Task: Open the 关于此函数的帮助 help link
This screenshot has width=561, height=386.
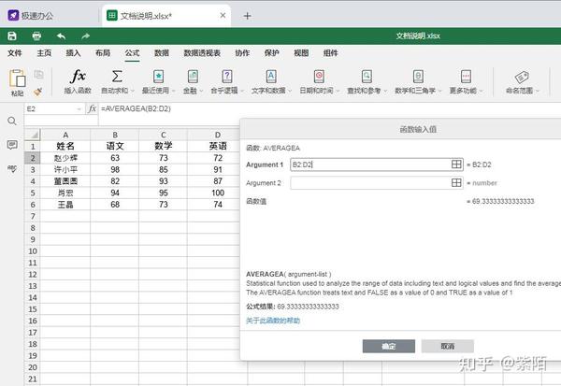Action: click(x=273, y=321)
